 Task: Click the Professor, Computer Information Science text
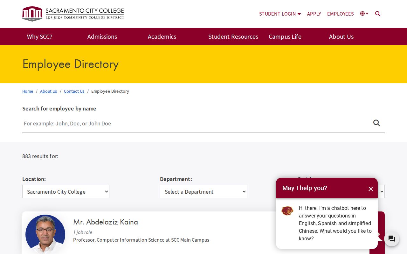(x=141, y=240)
